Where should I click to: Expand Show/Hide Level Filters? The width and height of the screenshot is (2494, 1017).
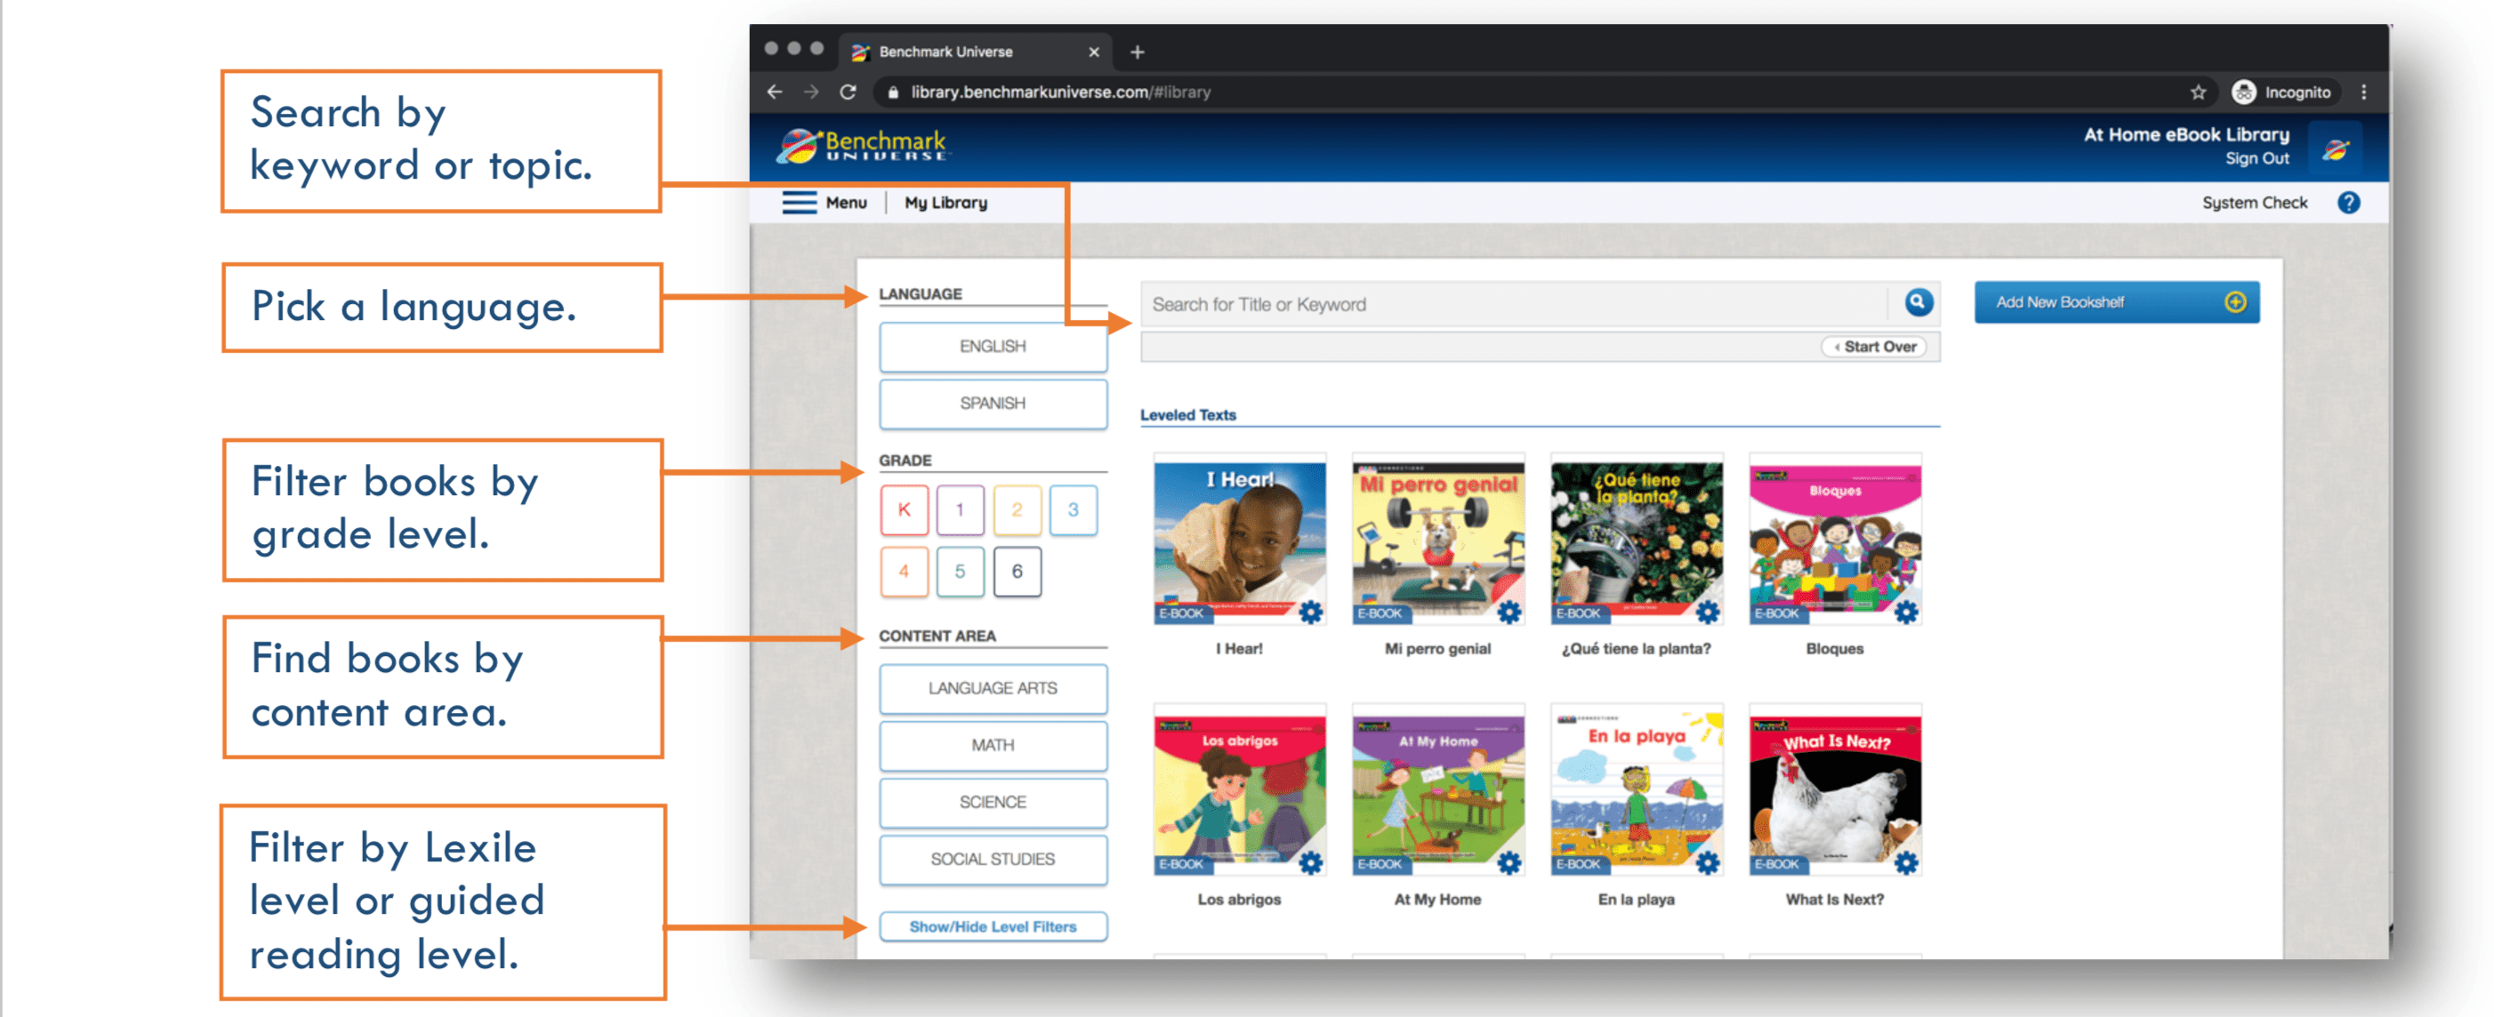pyautogui.click(x=993, y=926)
